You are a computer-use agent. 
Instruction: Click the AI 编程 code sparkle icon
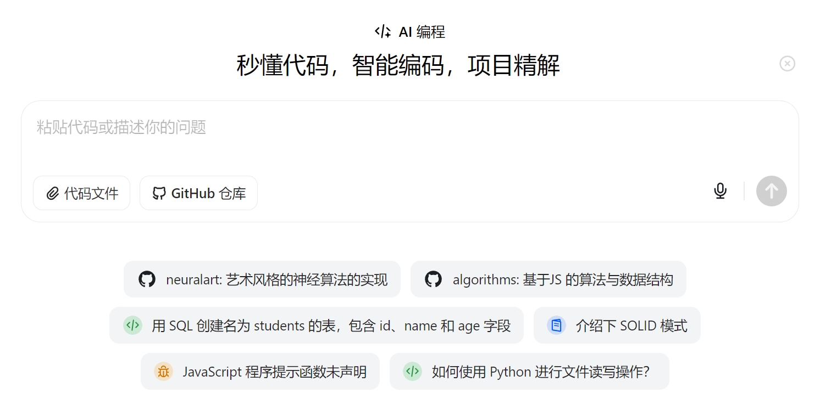[x=383, y=32]
